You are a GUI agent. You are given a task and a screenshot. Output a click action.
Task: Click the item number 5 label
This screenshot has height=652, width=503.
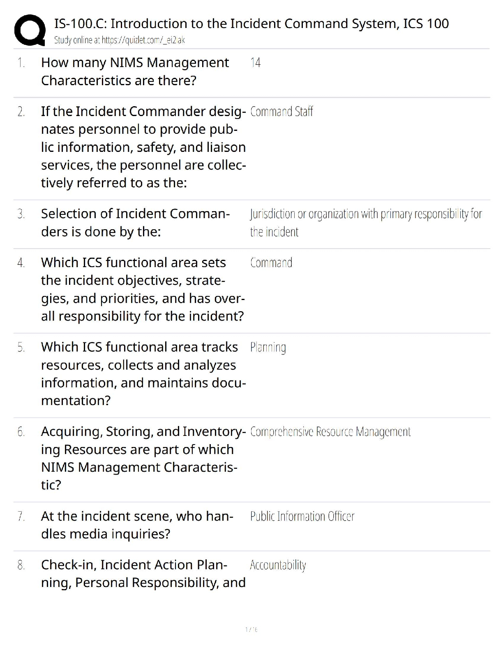tap(21, 347)
